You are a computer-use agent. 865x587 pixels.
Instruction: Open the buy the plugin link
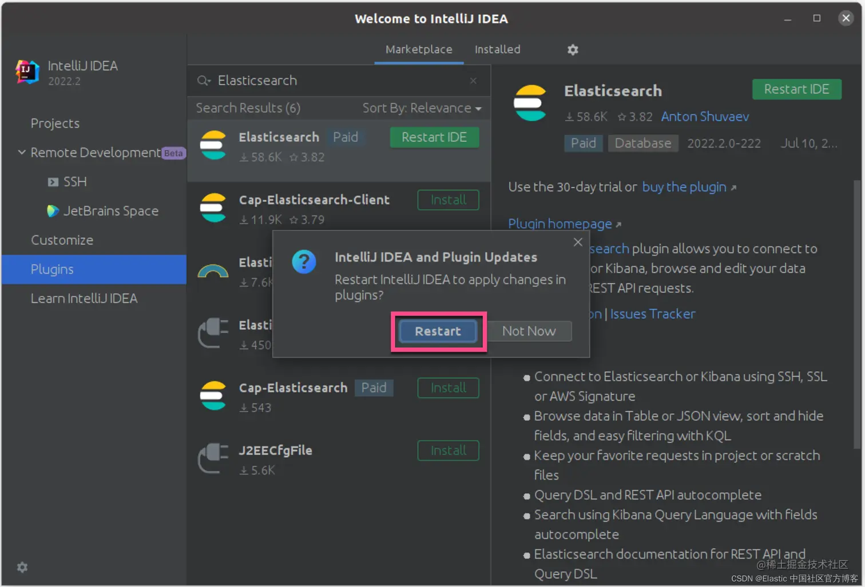coord(684,187)
